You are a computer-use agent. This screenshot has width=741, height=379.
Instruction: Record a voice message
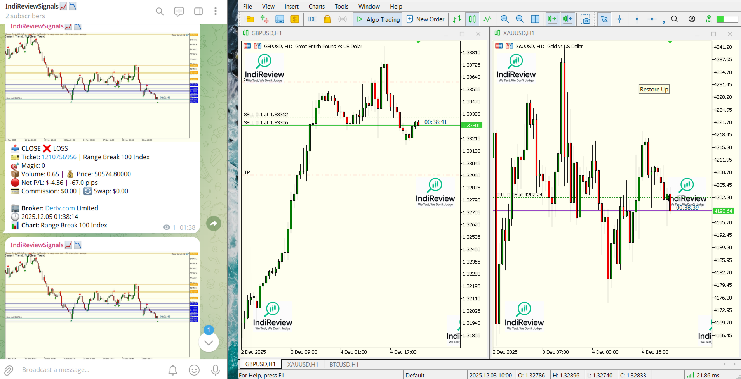pos(216,370)
